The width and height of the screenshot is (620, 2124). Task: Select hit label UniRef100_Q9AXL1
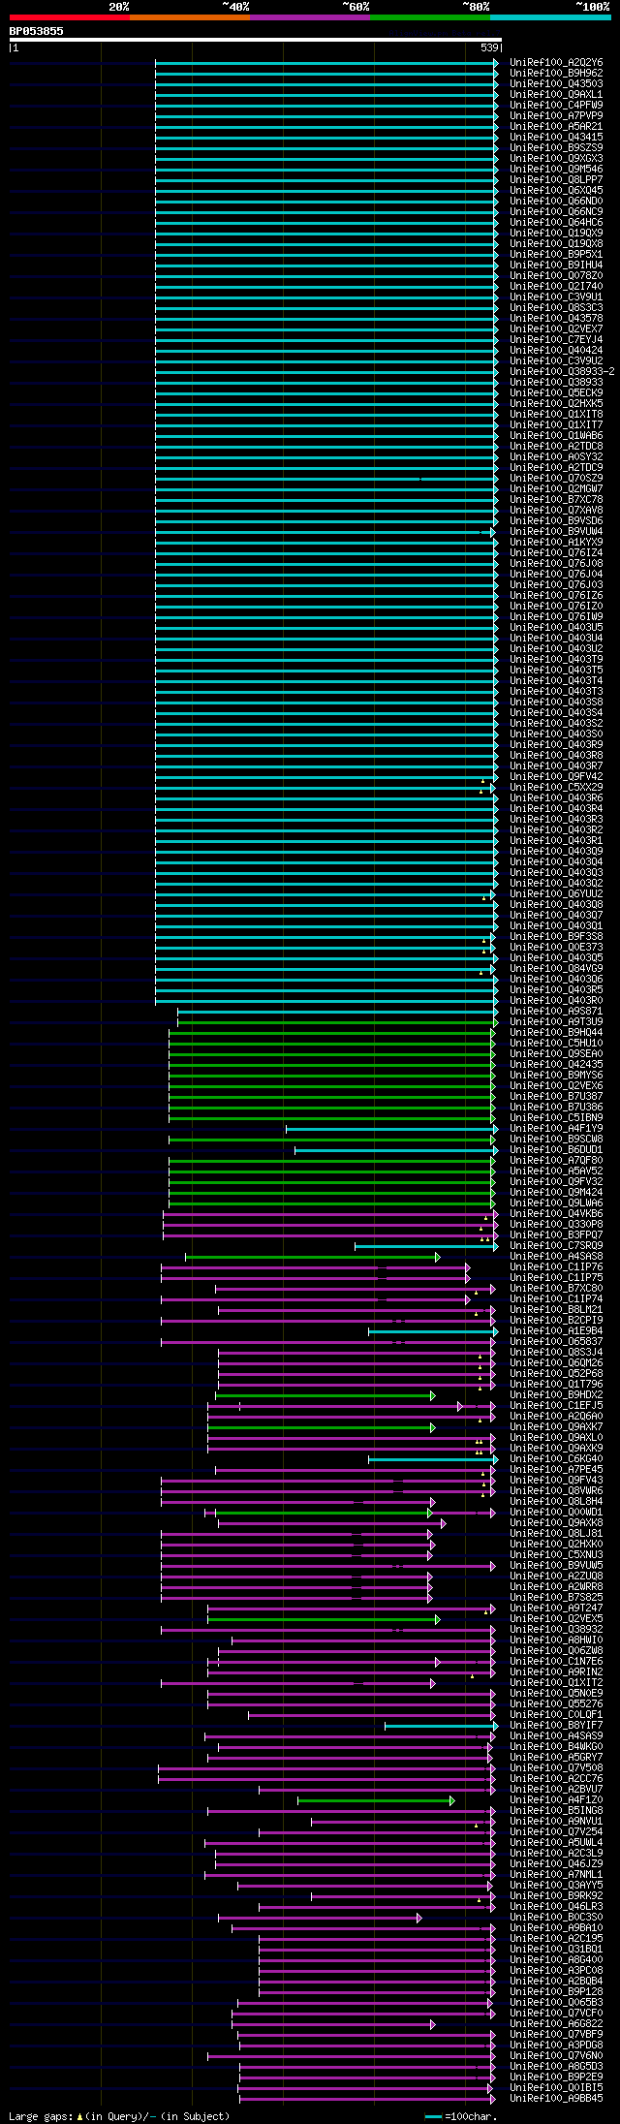(556, 95)
